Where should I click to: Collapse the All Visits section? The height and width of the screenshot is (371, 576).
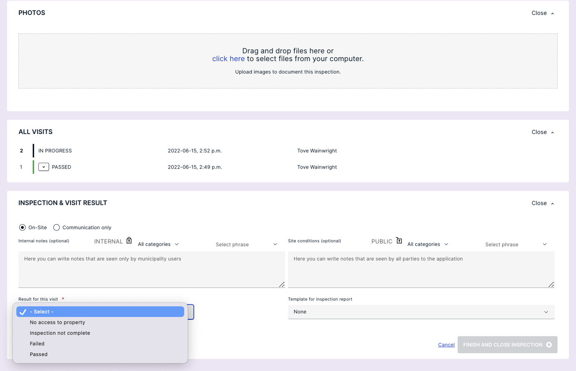coord(543,132)
